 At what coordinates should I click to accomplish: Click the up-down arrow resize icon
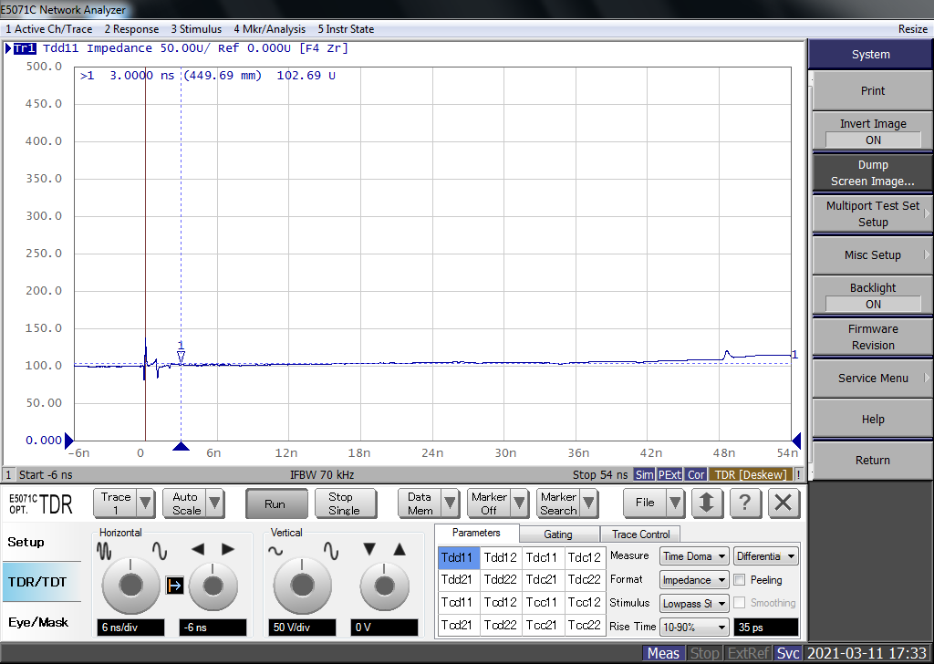click(x=707, y=503)
